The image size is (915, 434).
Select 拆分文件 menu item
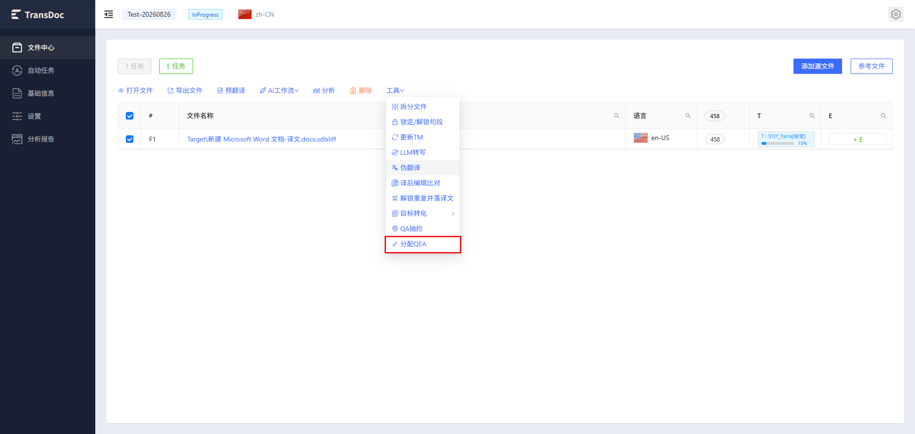[x=423, y=107]
